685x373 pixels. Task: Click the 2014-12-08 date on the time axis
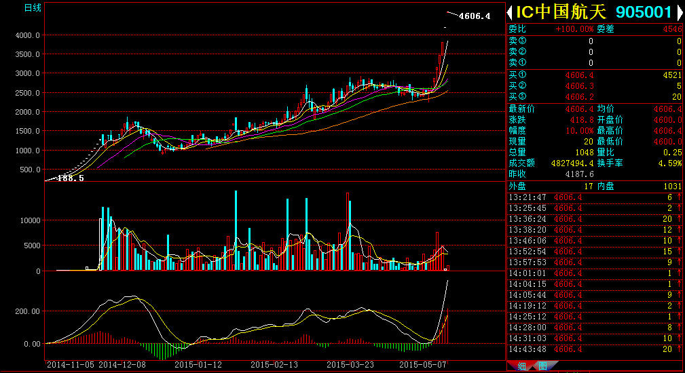coord(122,365)
